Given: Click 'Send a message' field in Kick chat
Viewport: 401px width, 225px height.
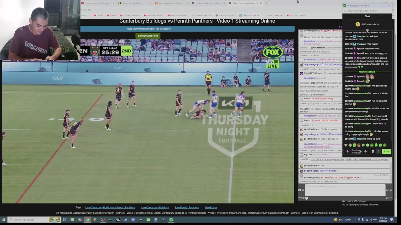Looking at the screenshot, I should pyautogui.click(x=357, y=152).
